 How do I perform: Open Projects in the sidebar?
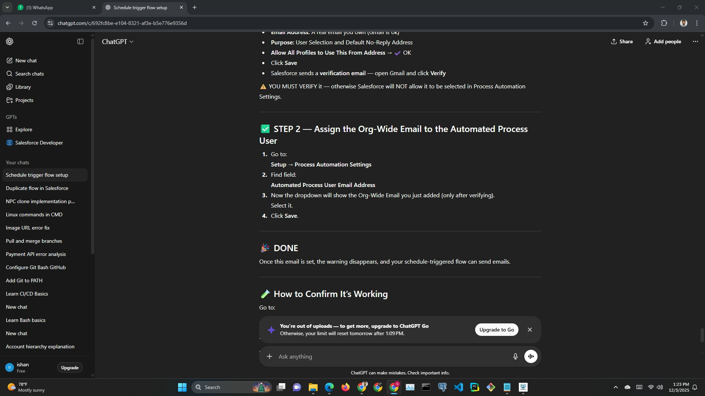[x=24, y=100]
